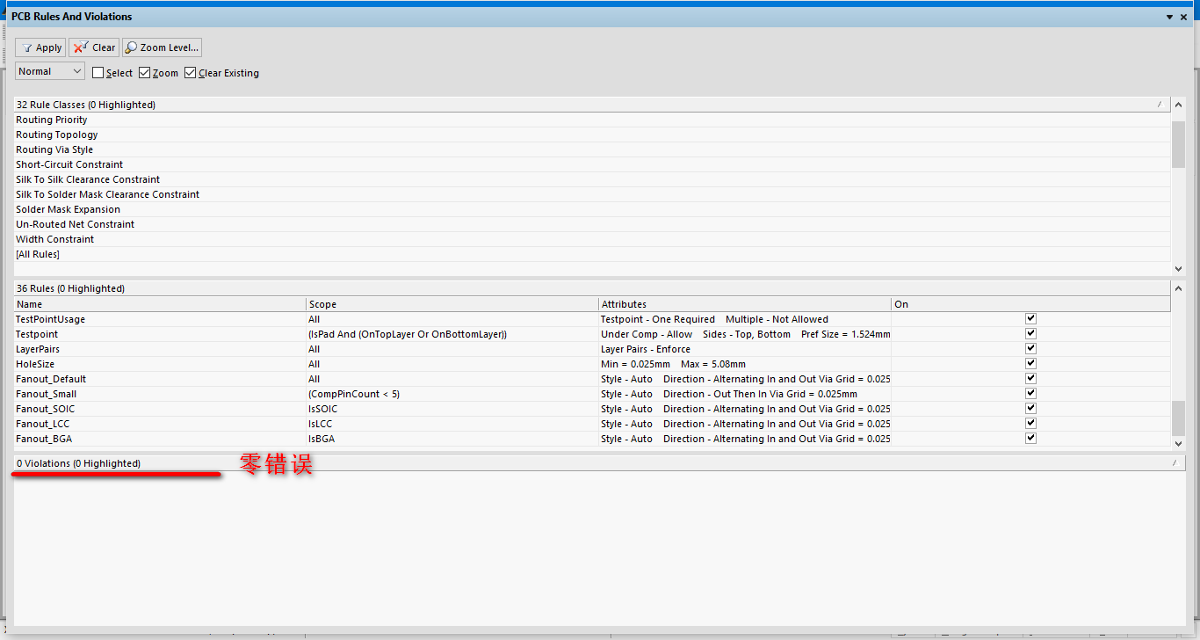Open the panel options dropdown arrow
The height and width of the screenshot is (640, 1200).
tap(1169, 17)
